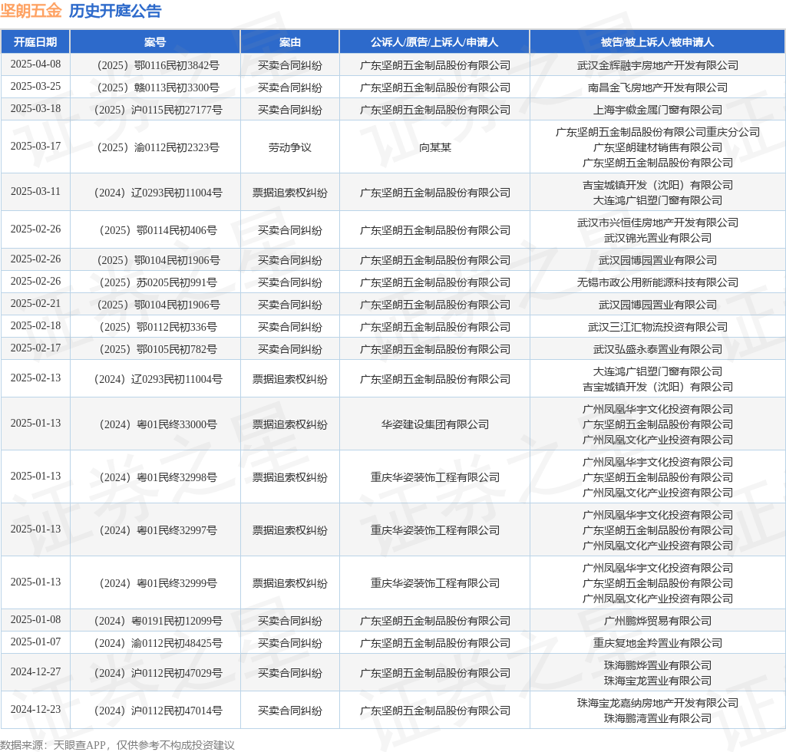786x752 pixels.
Task: Select date cell 2025-04-08
Action: tap(35, 64)
